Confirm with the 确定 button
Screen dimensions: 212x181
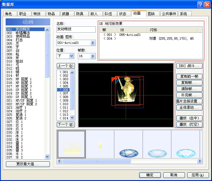pos(150,175)
